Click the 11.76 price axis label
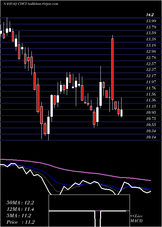Viewport: 162px width, 227px height. click(x=151, y=88)
